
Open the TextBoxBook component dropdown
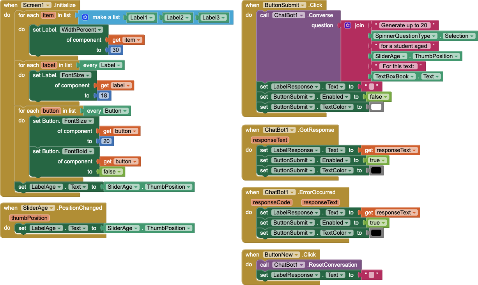(x=394, y=76)
